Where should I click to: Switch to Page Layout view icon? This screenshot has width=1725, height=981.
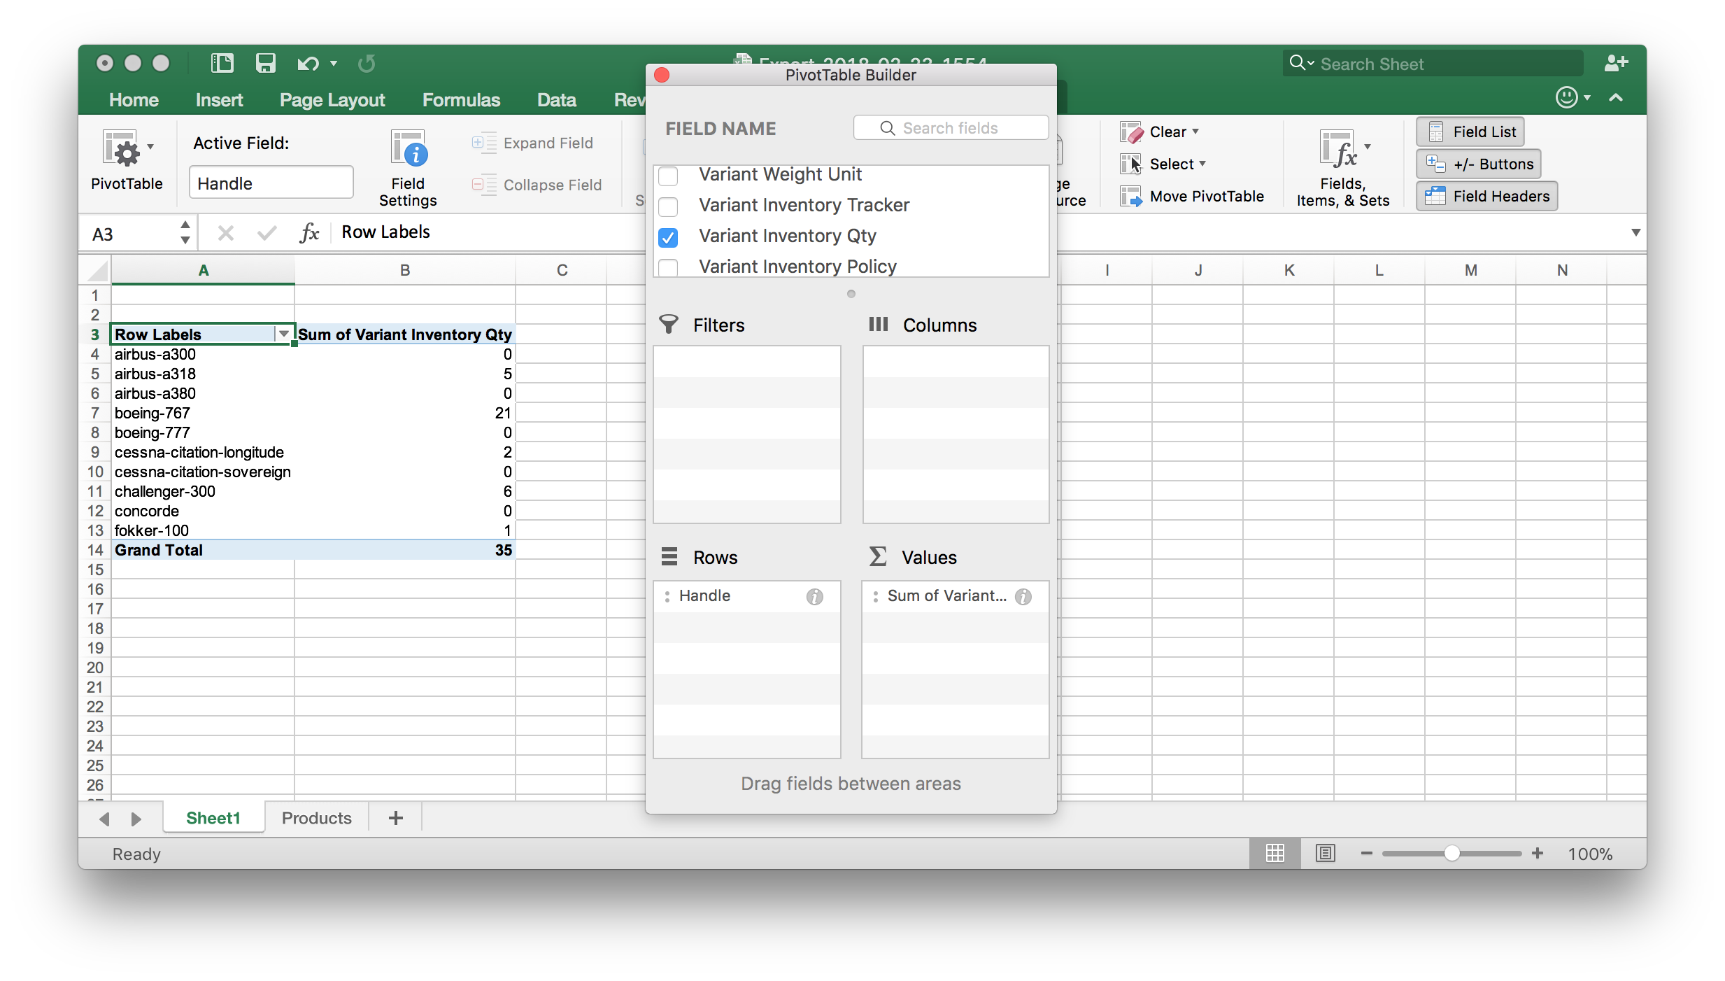tap(1325, 853)
